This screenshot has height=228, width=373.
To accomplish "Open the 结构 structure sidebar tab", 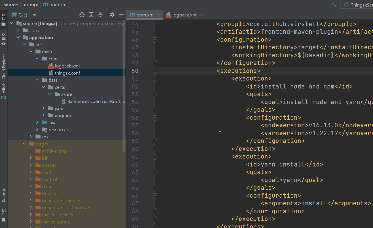I will (x=4, y=196).
